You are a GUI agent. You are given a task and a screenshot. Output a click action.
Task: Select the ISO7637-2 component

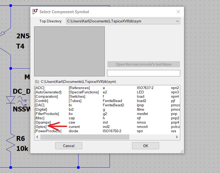145,88
